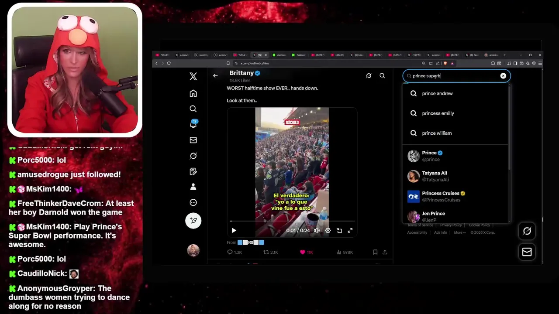Expand the video to fullscreen
559x314 pixels.
[x=350, y=230]
